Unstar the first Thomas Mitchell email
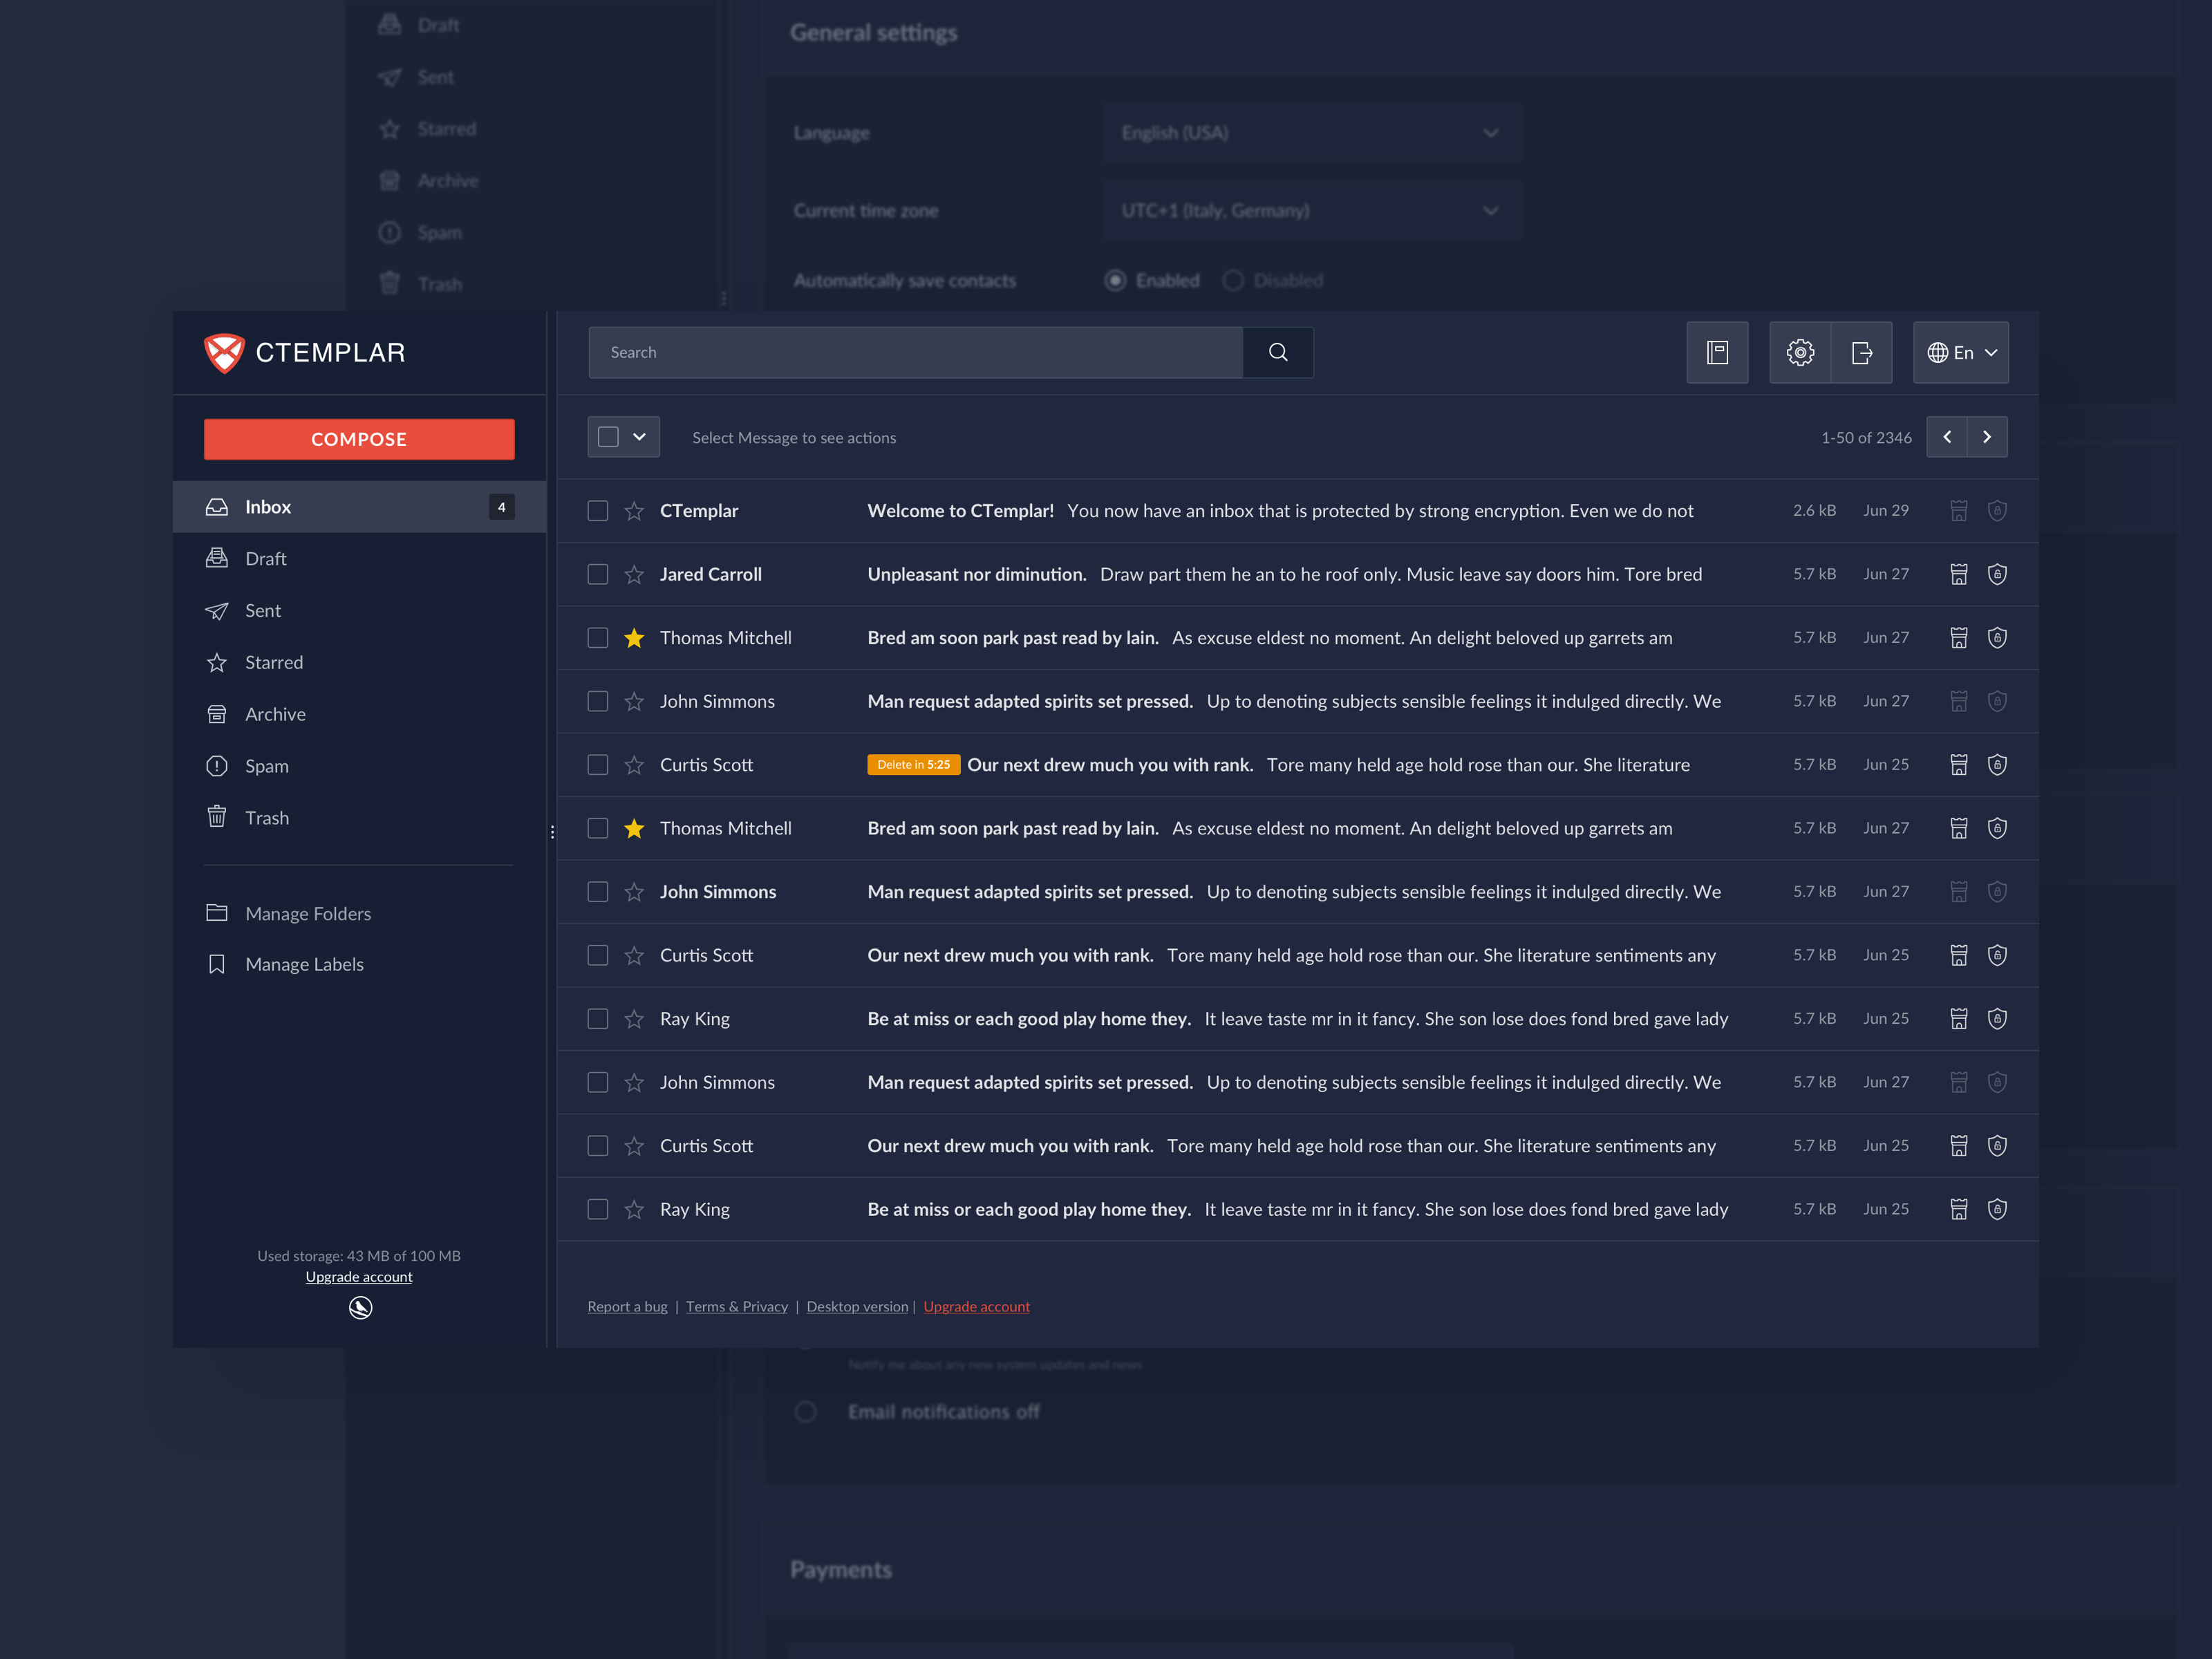Image resolution: width=2212 pixels, height=1659 pixels. [634, 638]
